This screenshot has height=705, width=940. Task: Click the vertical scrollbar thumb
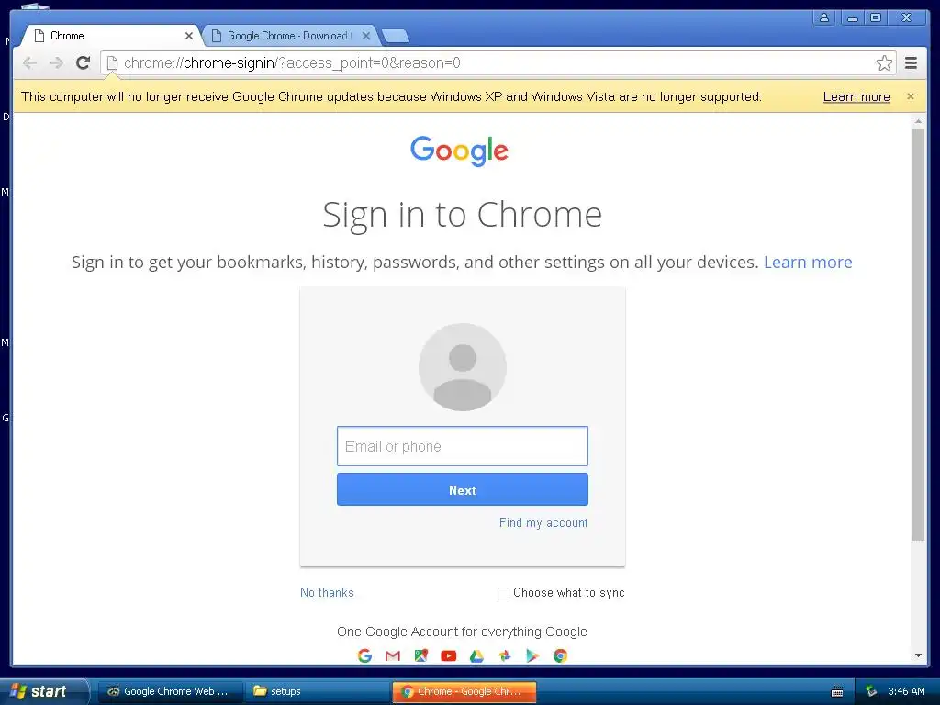(x=918, y=334)
